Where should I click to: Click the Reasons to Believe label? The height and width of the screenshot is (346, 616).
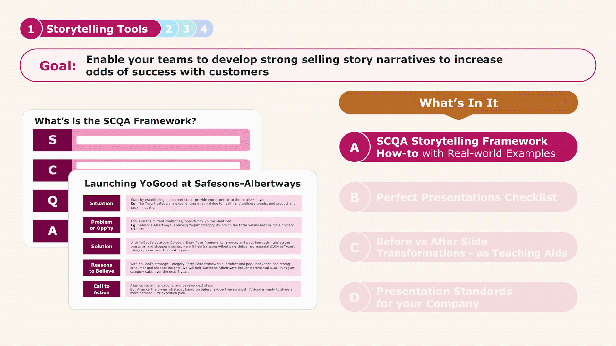(x=102, y=268)
